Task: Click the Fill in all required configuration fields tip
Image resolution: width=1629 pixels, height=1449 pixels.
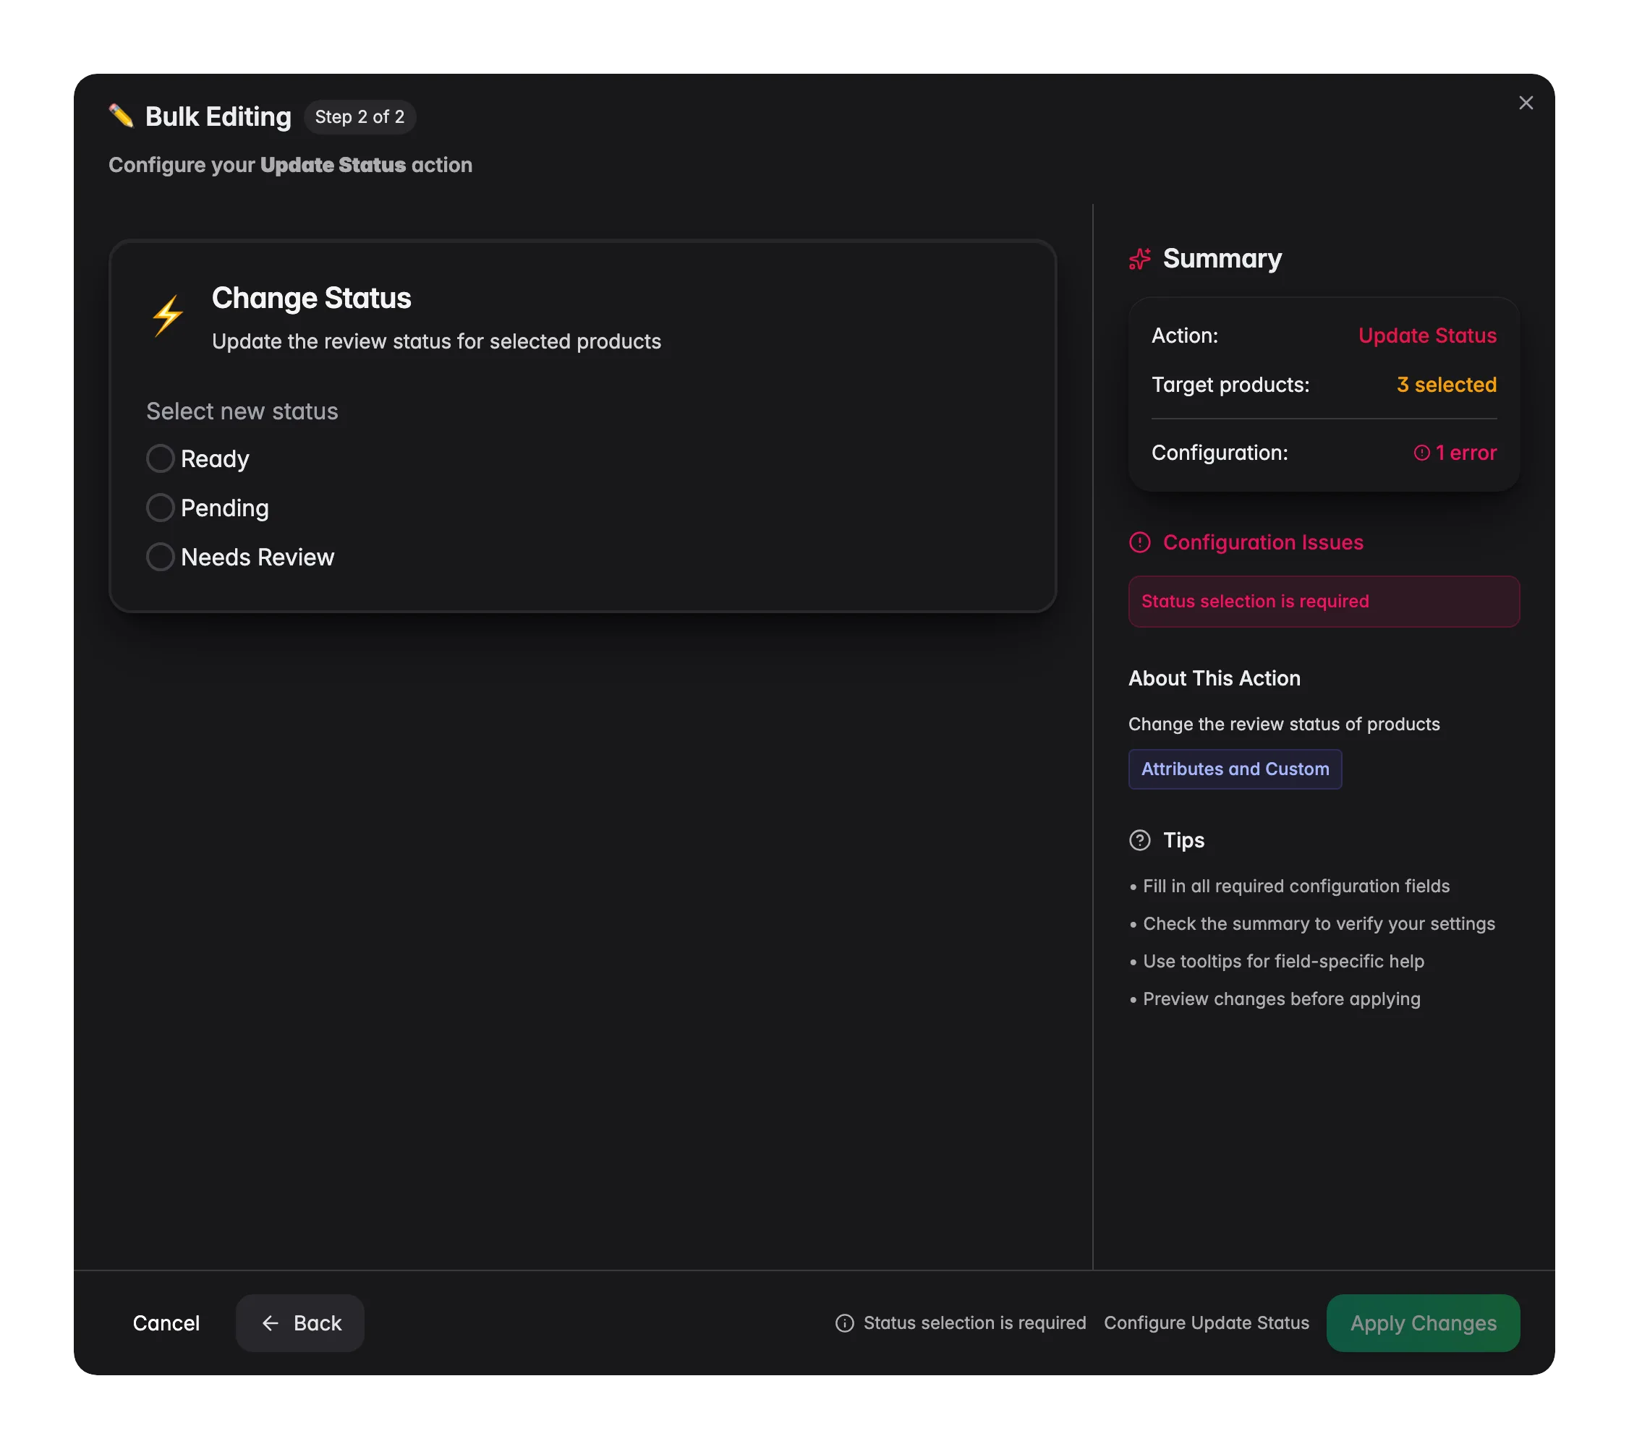Action: pos(1296,886)
